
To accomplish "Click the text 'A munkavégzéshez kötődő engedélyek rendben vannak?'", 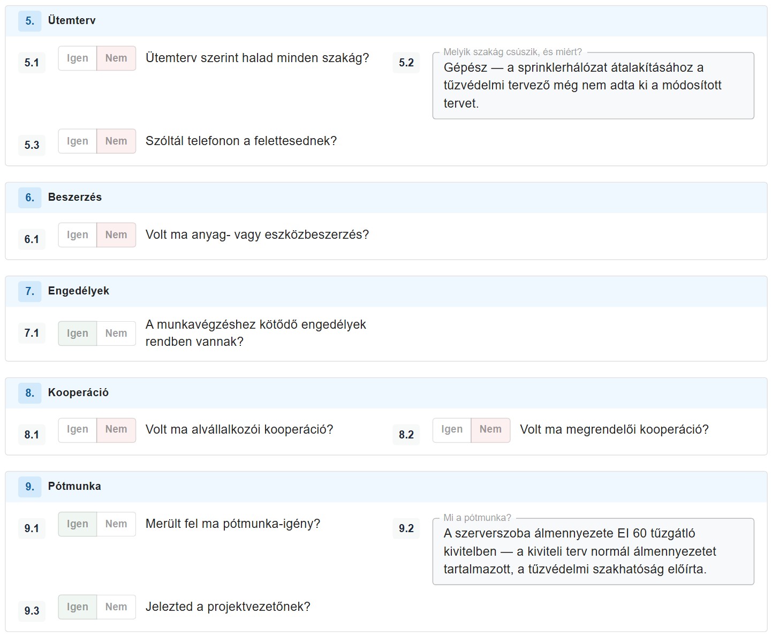I will coord(256,334).
